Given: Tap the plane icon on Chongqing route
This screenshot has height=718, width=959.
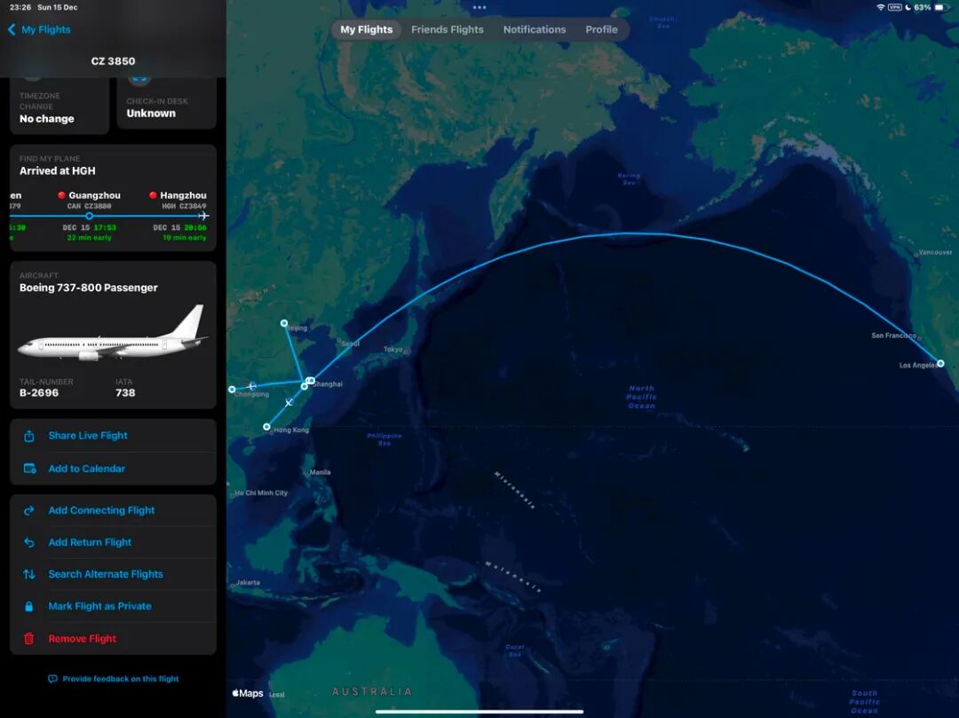Looking at the screenshot, I should tap(251, 386).
